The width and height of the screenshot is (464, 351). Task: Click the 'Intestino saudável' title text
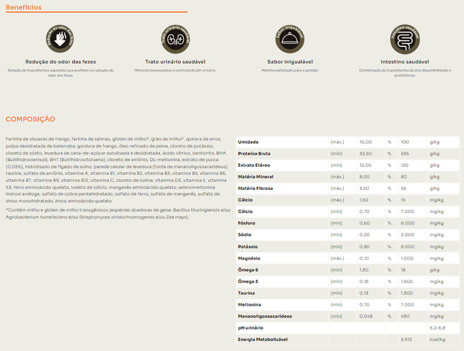404,62
